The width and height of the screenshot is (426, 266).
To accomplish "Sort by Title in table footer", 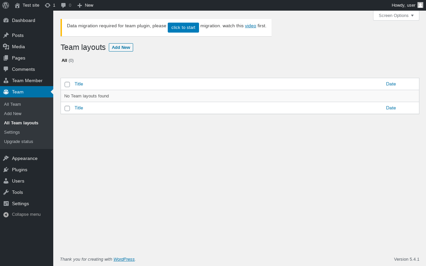I will (79, 108).
